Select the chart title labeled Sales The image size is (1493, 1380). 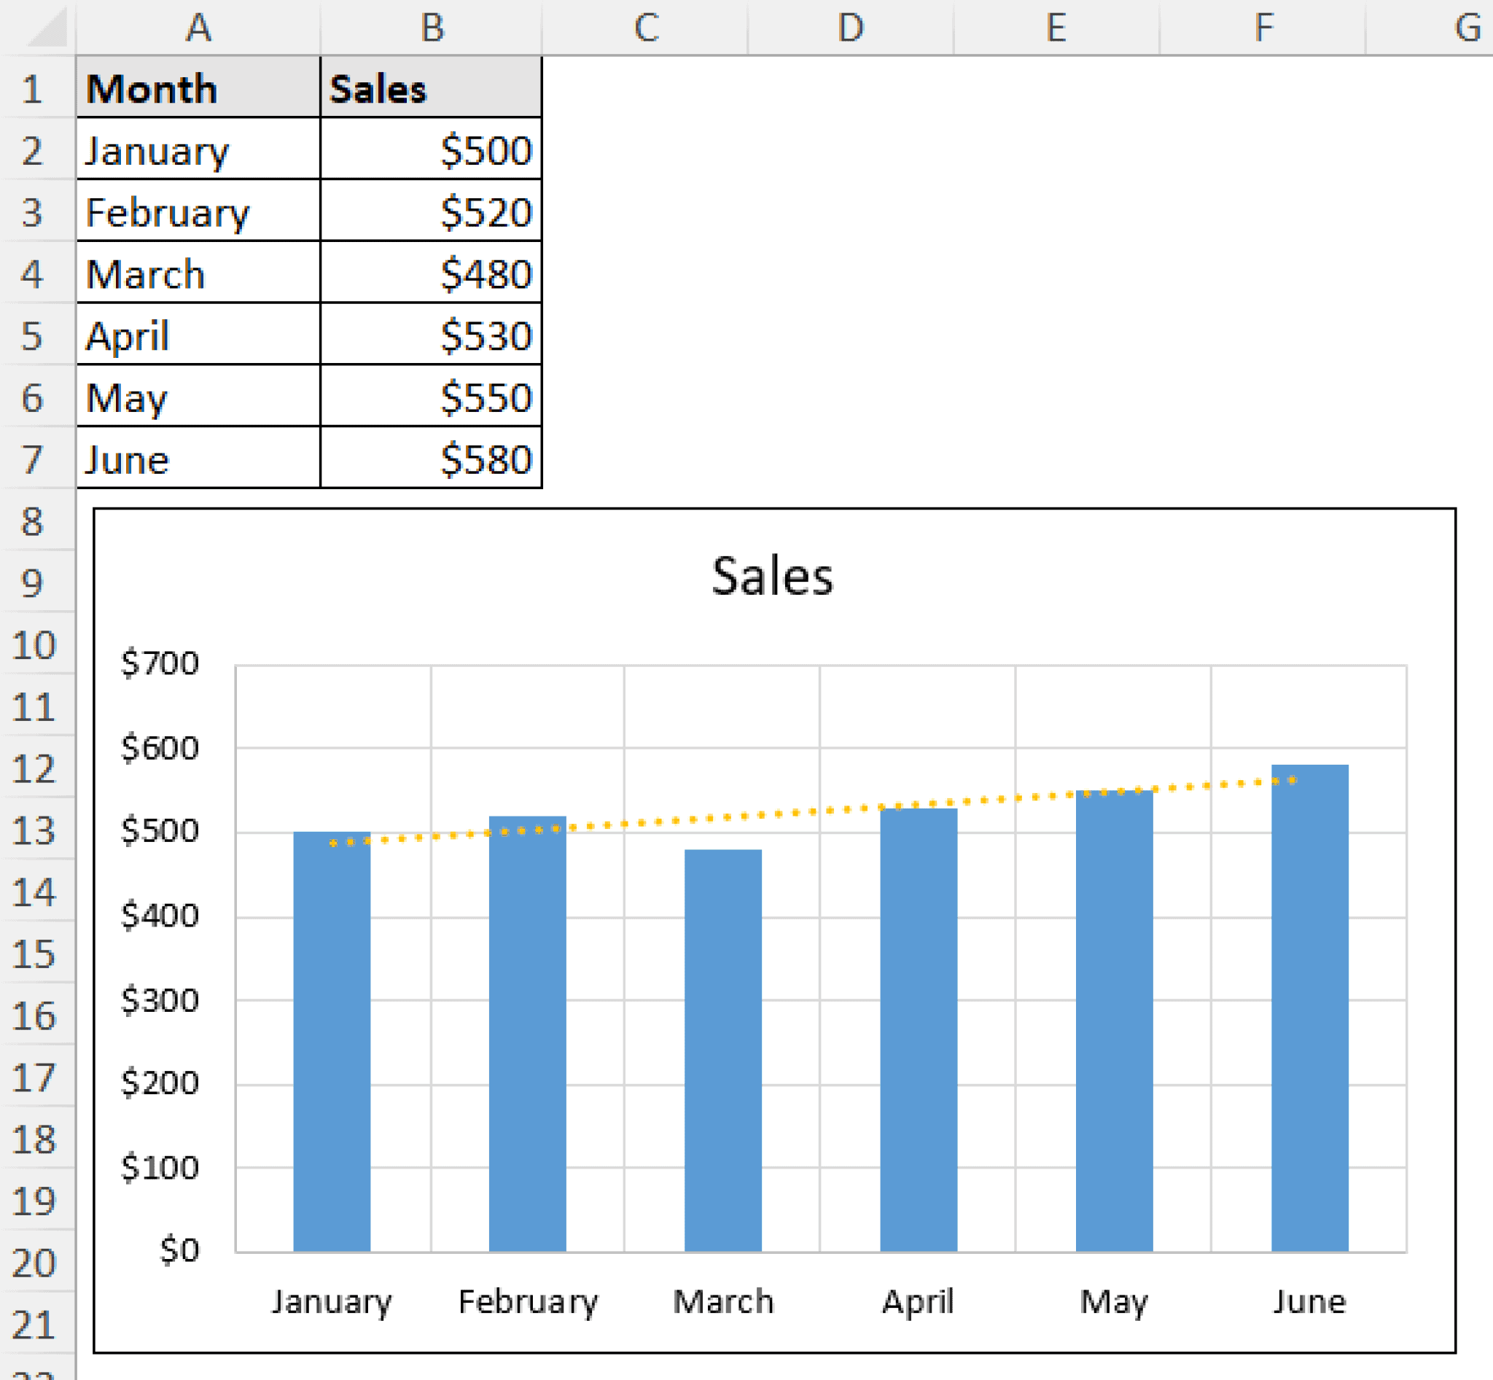point(773,576)
